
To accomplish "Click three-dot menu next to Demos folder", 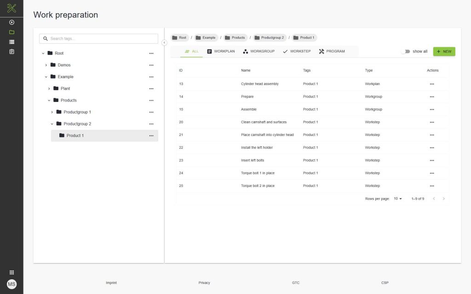I will (151, 65).
